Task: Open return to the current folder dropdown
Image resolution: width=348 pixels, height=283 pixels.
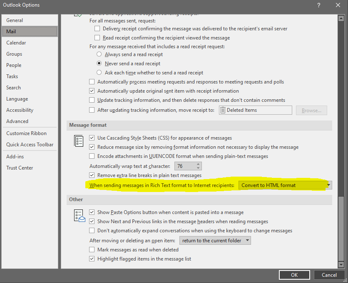Action: (215, 241)
